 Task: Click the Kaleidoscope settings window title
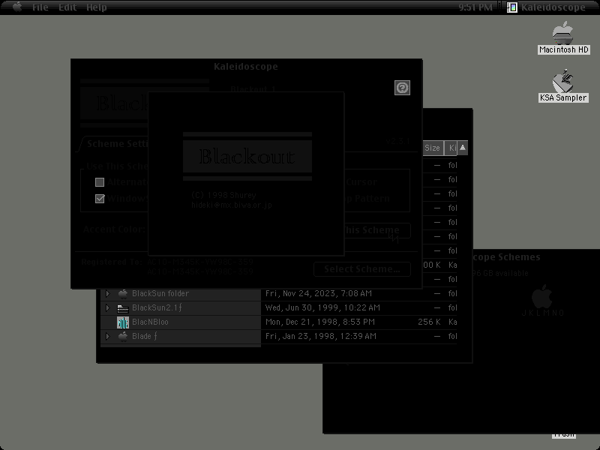point(246,67)
